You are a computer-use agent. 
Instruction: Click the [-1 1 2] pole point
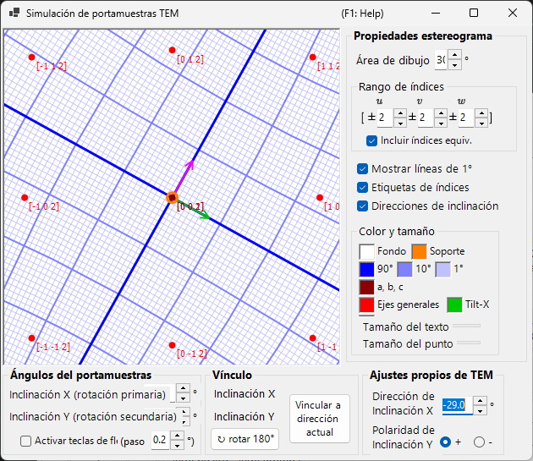(31, 58)
